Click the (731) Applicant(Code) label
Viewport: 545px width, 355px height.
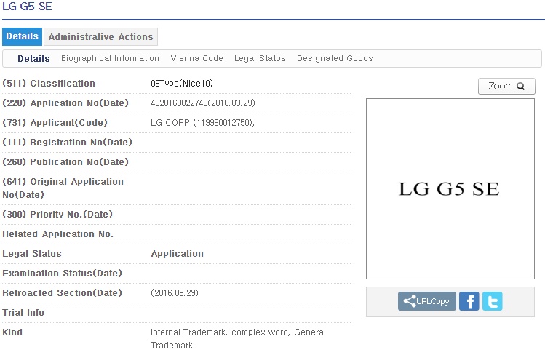[55, 123]
